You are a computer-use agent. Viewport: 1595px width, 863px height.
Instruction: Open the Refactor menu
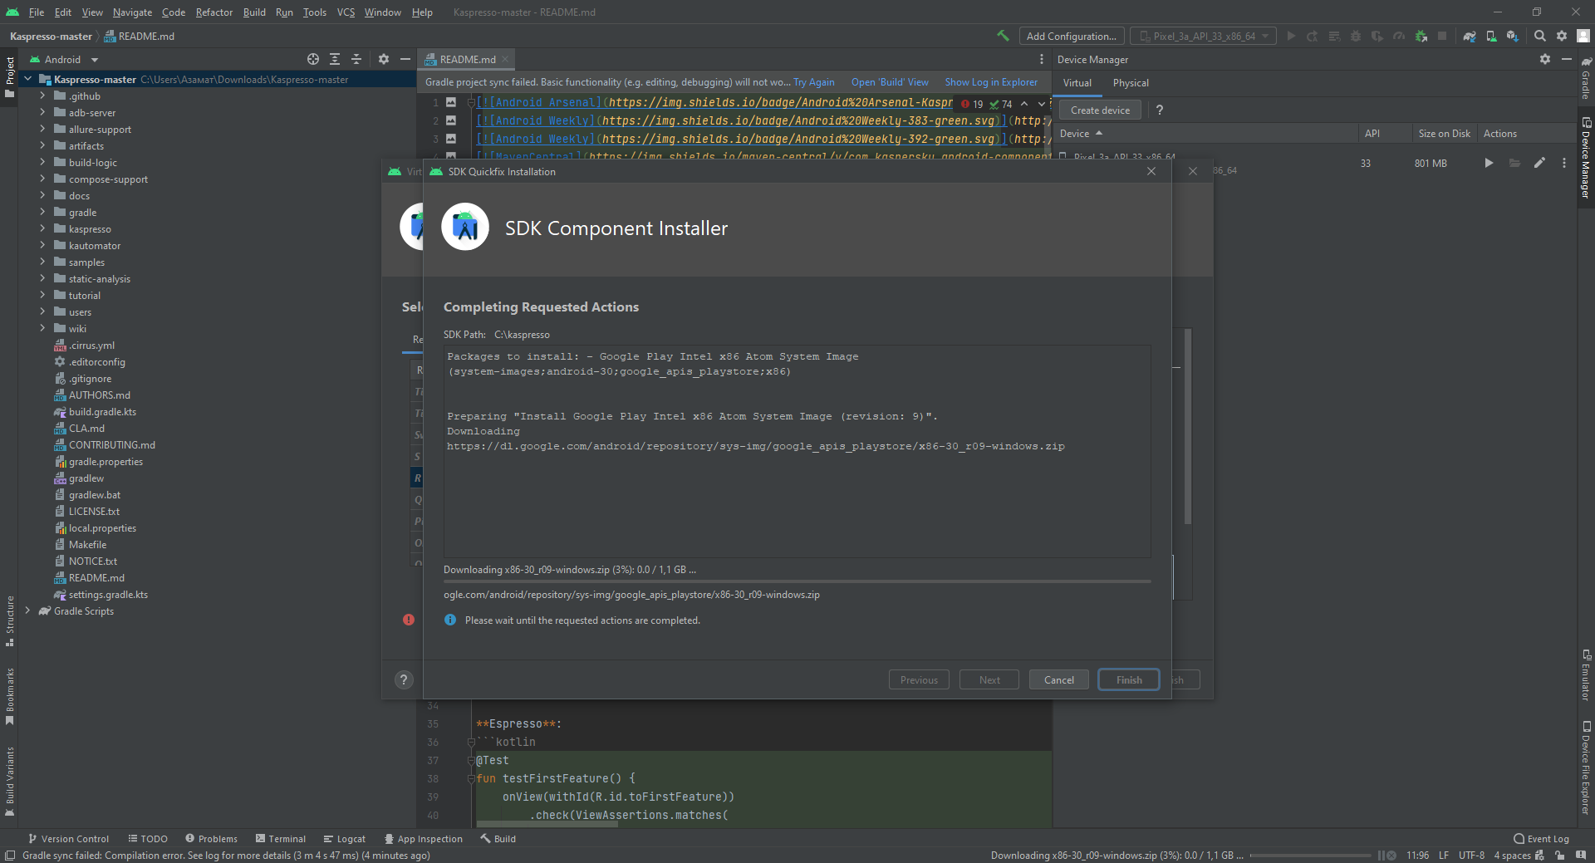214,12
